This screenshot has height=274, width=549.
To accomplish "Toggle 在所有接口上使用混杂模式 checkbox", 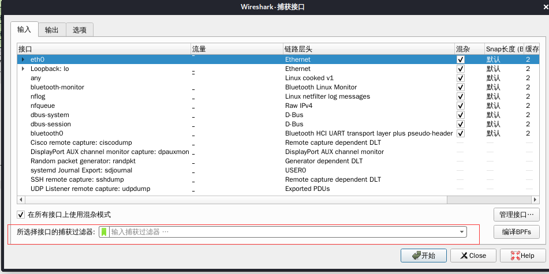I will pyautogui.click(x=21, y=215).
